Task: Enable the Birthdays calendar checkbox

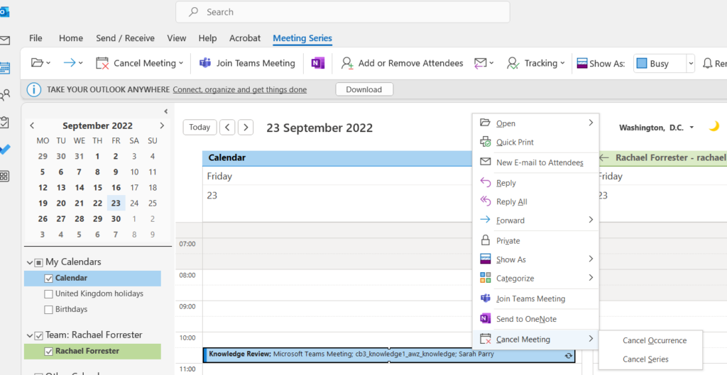Action: (48, 310)
